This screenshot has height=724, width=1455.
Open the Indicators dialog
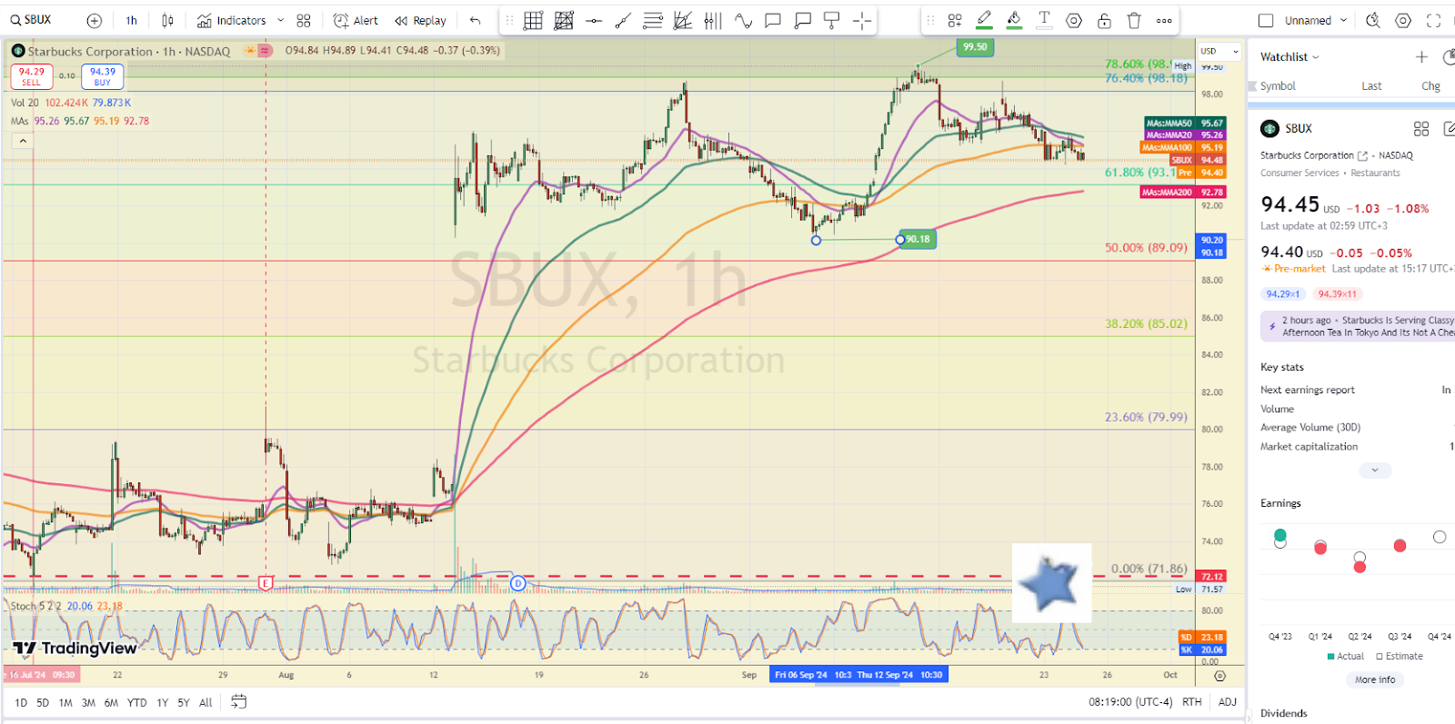pyautogui.click(x=231, y=21)
